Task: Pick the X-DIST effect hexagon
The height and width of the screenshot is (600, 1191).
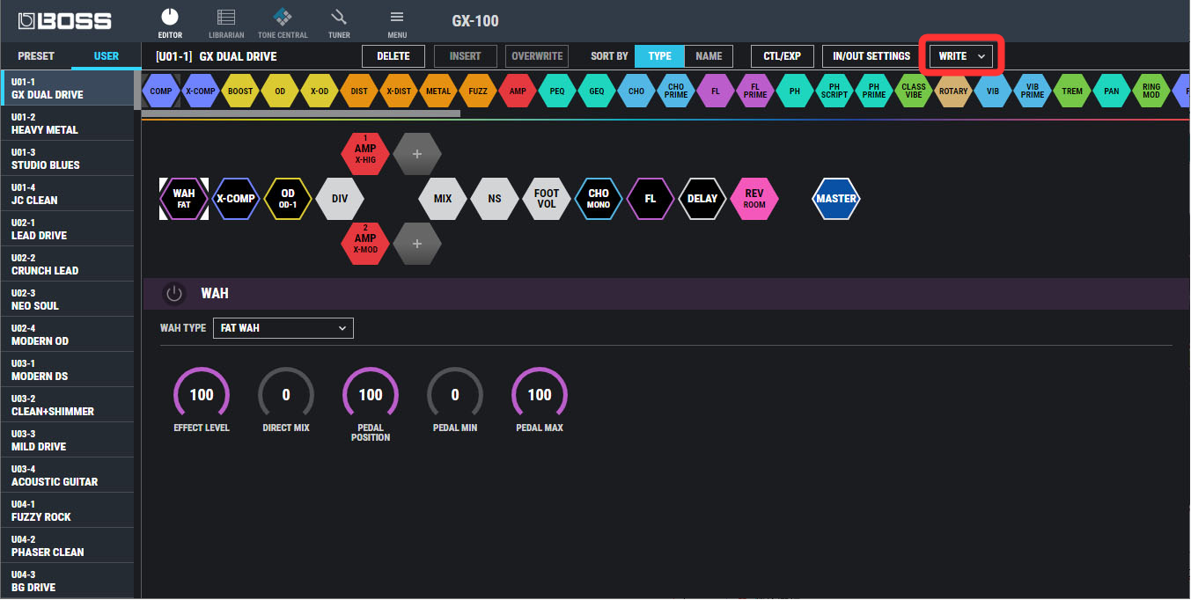Action: click(x=399, y=91)
